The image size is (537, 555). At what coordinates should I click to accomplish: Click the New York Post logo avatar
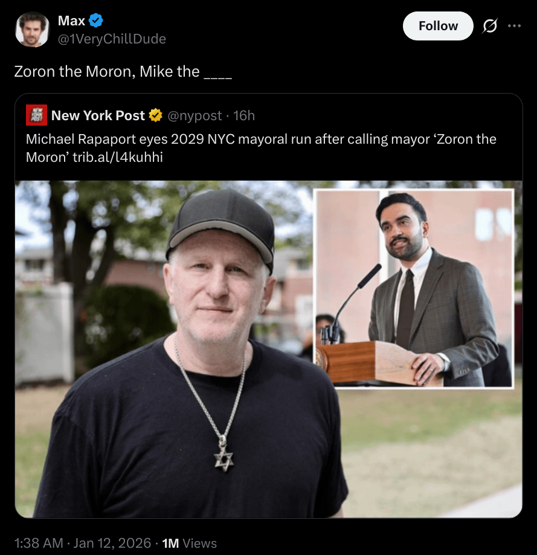(x=37, y=115)
